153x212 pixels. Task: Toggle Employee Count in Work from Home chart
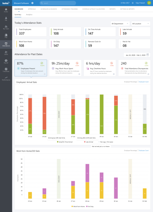[x=143, y=151]
